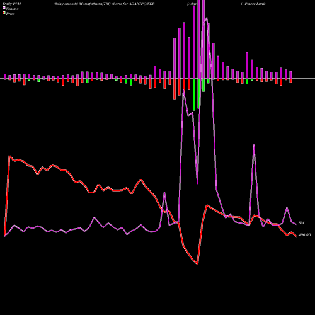Screen dimensions: 315x315
Task: Click the '496.00' price value label
Action: click(304, 235)
